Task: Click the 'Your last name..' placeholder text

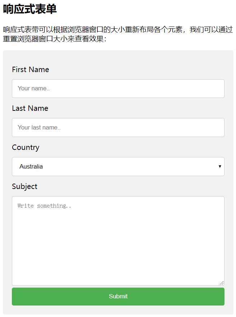Action: (x=39, y=127)
